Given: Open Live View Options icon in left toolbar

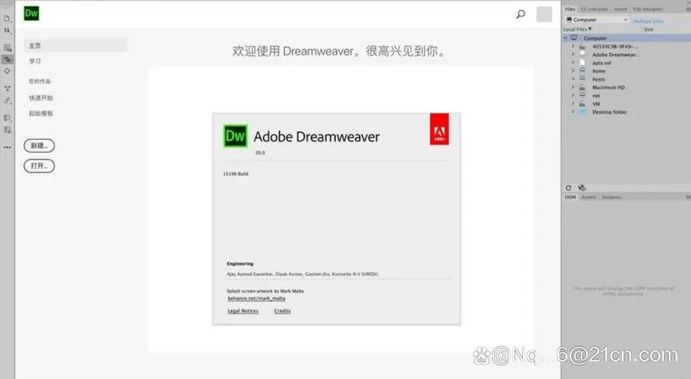Looking at the screenshot, I should [x=7, y=48].
